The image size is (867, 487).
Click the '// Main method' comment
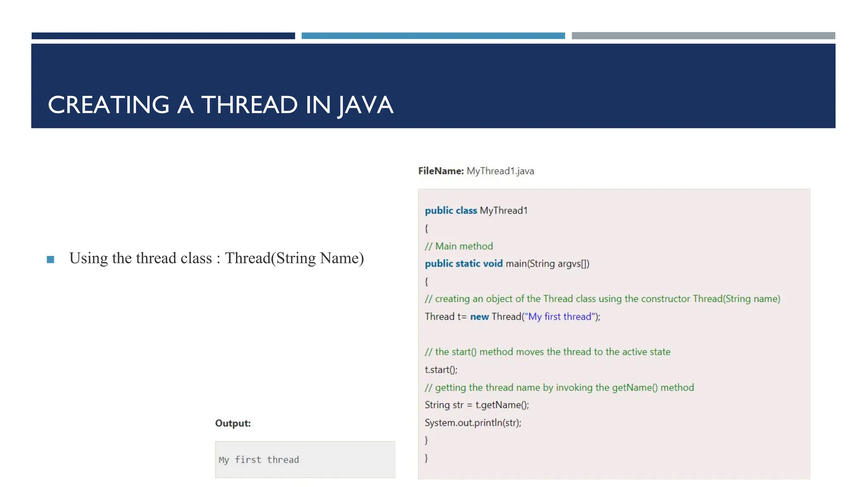(459, 246)
